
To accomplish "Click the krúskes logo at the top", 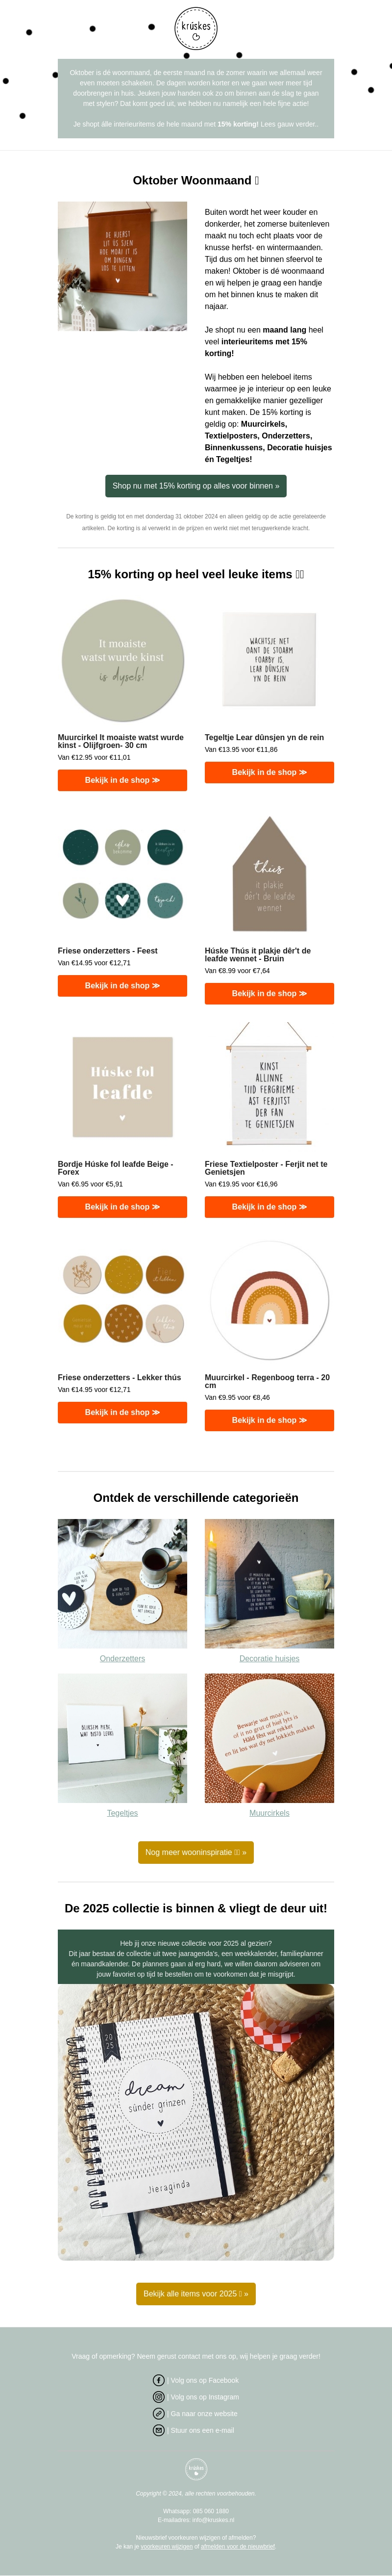I will (x=196, y=28).
